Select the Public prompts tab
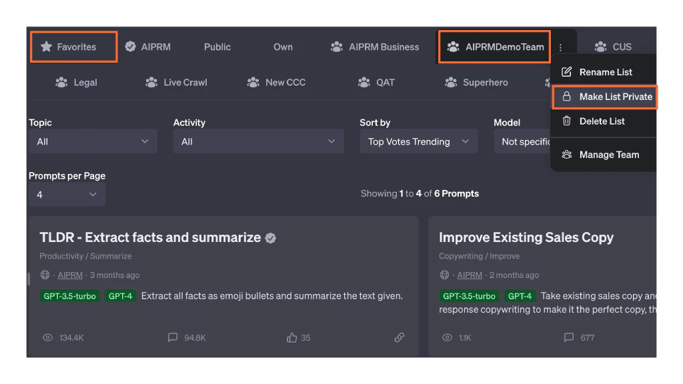Image resolution: width=683 pixels, height=384 pixels. (x=217, y=47)
